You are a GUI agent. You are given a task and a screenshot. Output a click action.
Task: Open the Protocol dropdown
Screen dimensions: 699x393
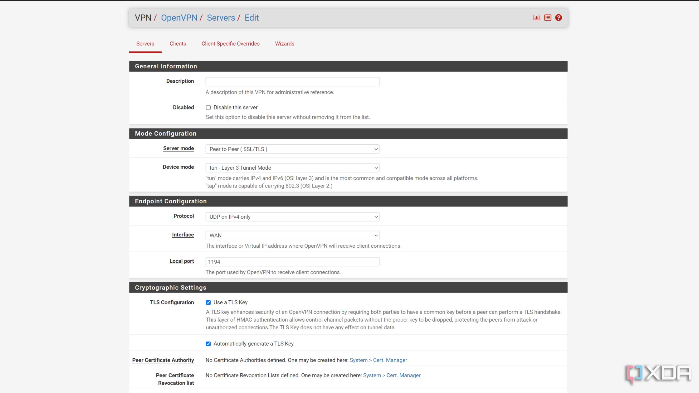[x=292, y=217]
